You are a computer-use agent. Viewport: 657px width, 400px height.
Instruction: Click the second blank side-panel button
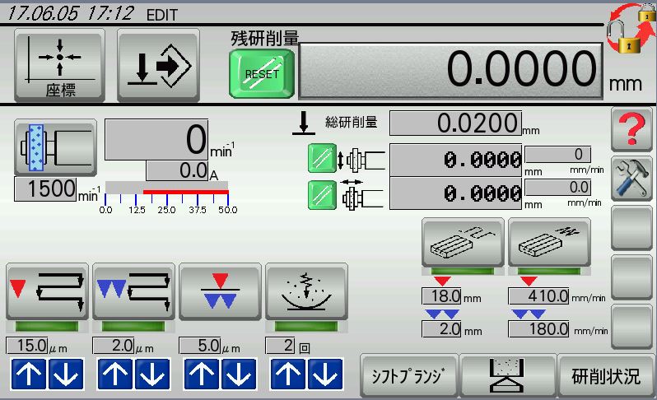coord(631,277)
